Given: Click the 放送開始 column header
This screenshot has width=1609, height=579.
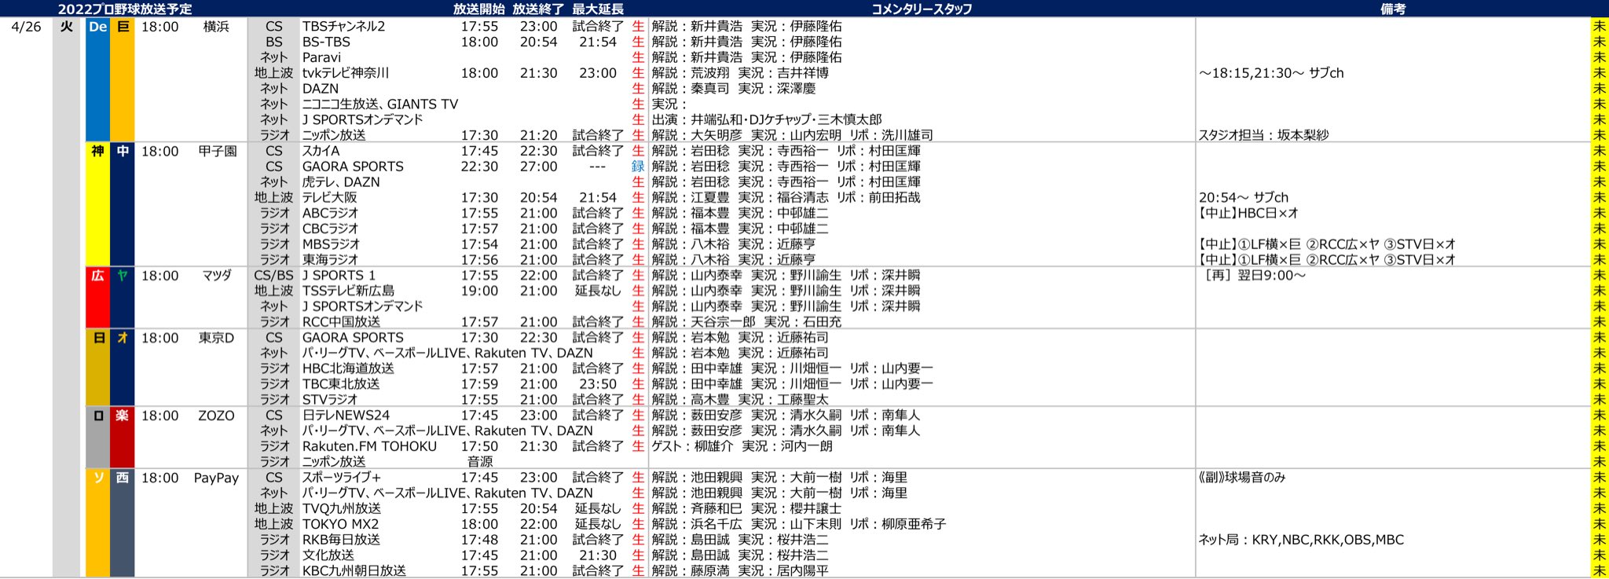Looking at the screenshot, I should 479,9.
